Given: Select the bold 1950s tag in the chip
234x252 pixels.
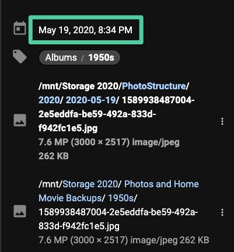Looking at the screenshot, I should pos(101,58).
